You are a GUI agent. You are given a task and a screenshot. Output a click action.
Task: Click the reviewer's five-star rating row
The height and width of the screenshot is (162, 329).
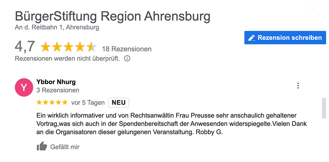pos(52,102)
